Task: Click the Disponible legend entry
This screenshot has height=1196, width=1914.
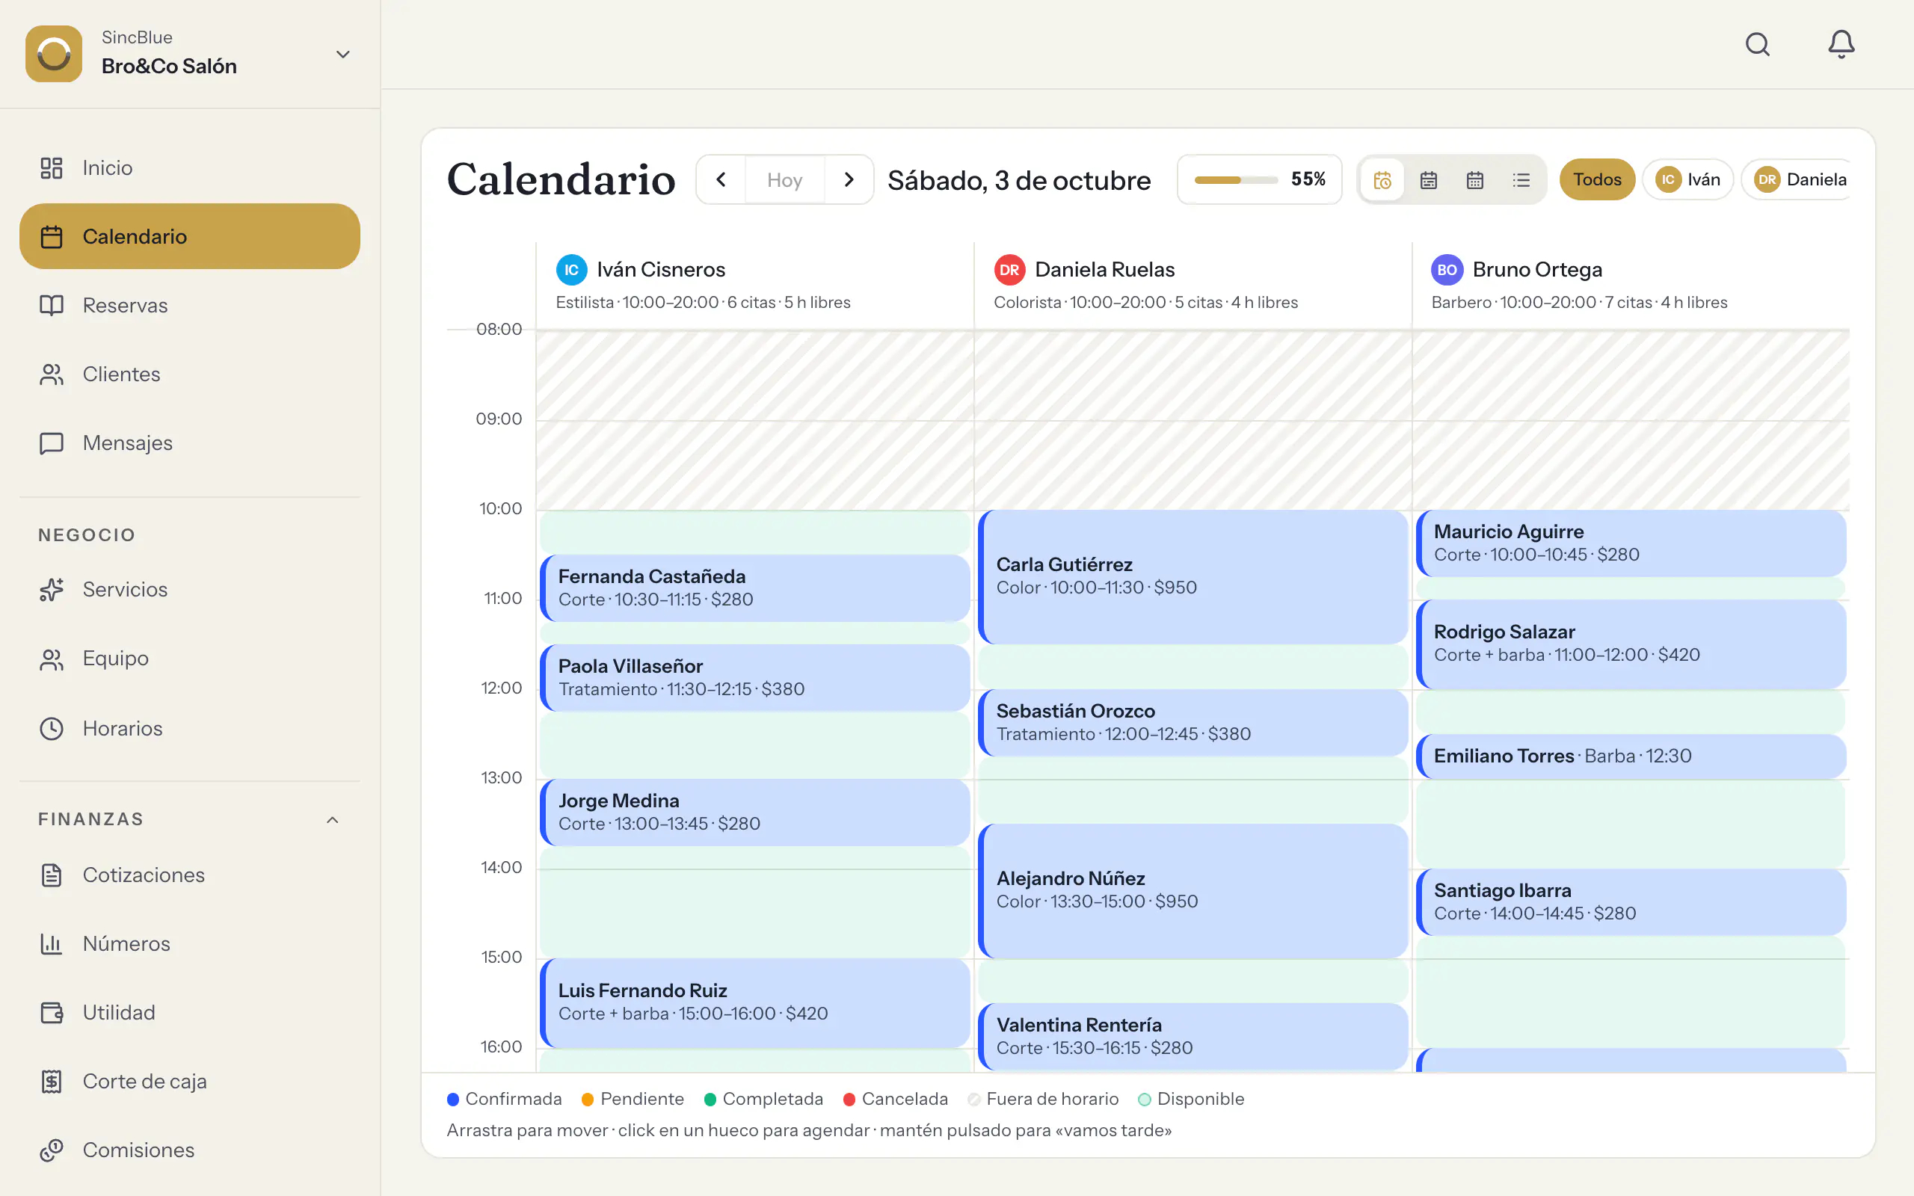Action: point(1191,1099)
